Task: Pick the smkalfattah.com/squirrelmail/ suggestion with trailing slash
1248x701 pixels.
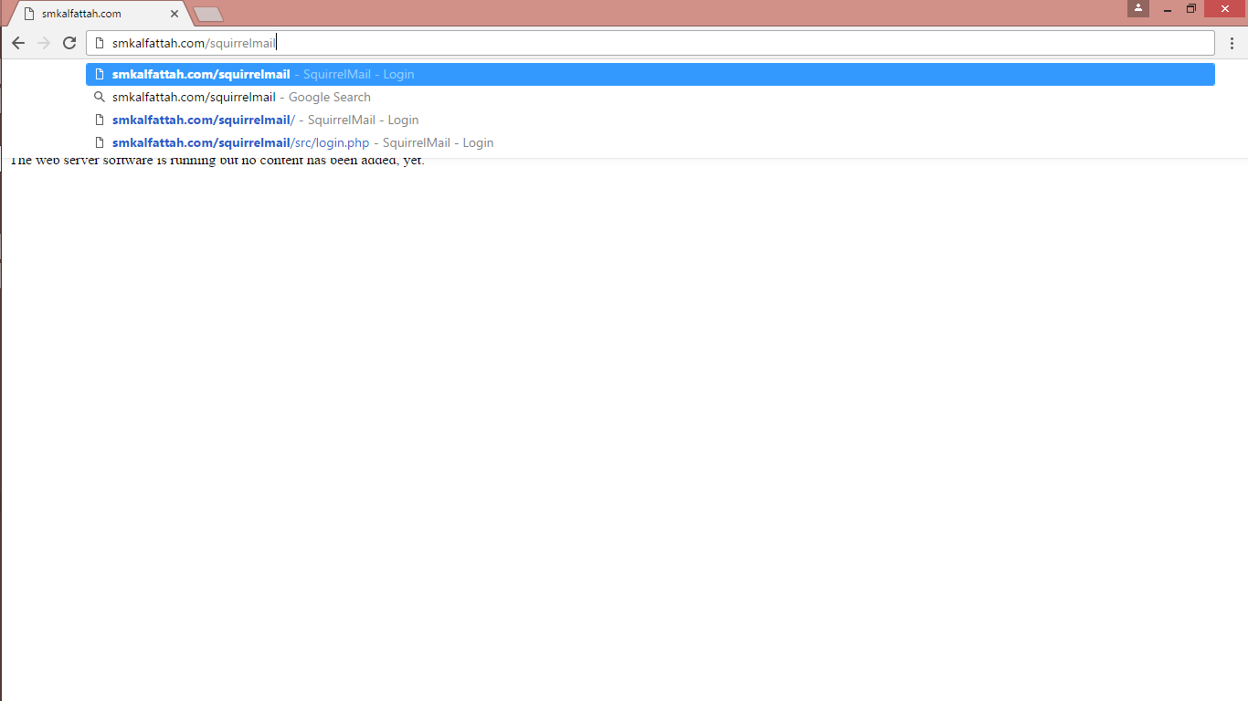Action: (x=650, y=120)
